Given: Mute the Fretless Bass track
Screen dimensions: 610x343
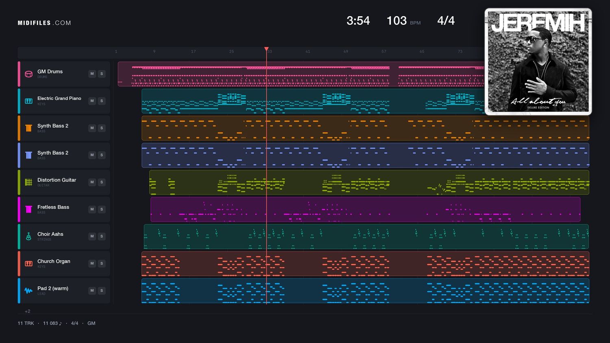Looking at the screenshot, I should click(x=92, y=209).
